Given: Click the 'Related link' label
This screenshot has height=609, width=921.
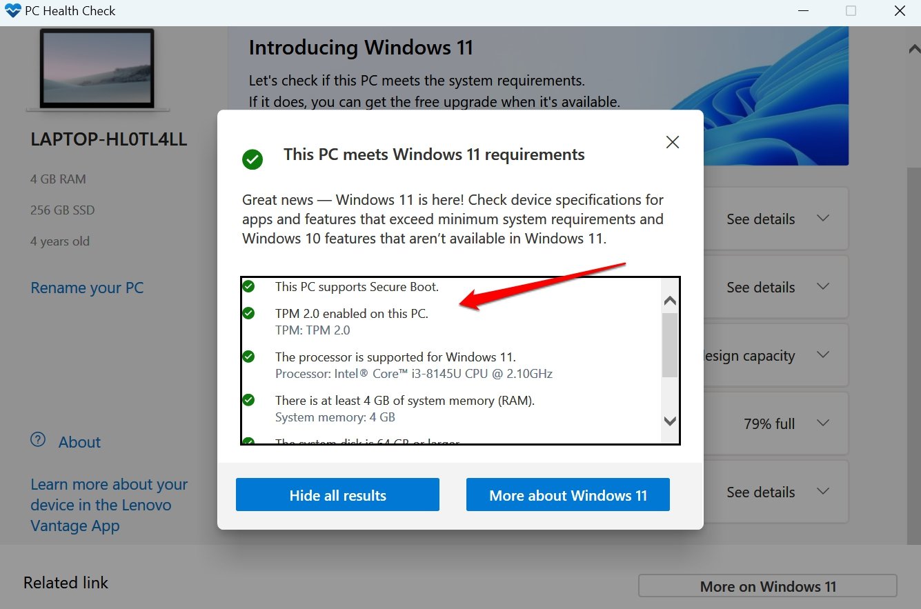Looking at the screenshot, I should point(66,583).
